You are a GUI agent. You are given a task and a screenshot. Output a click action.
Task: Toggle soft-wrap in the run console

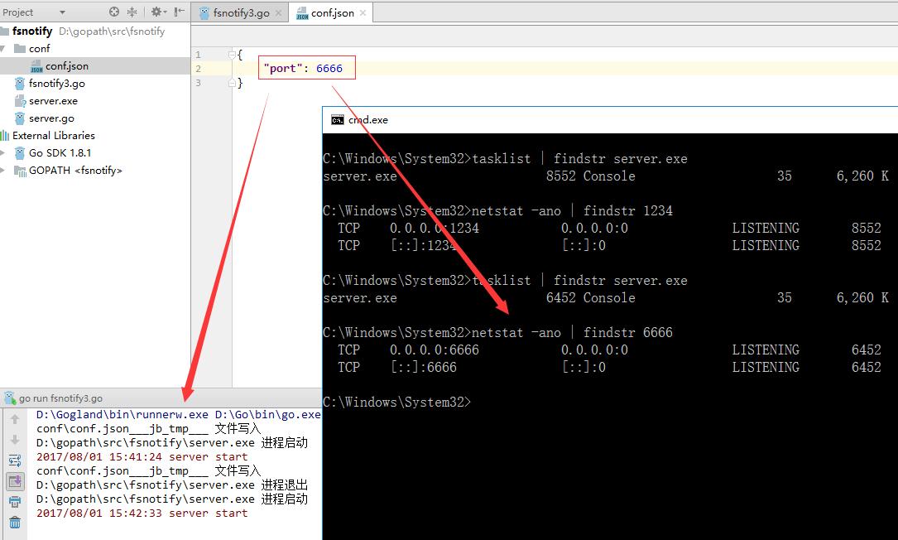tap(15, 459)
